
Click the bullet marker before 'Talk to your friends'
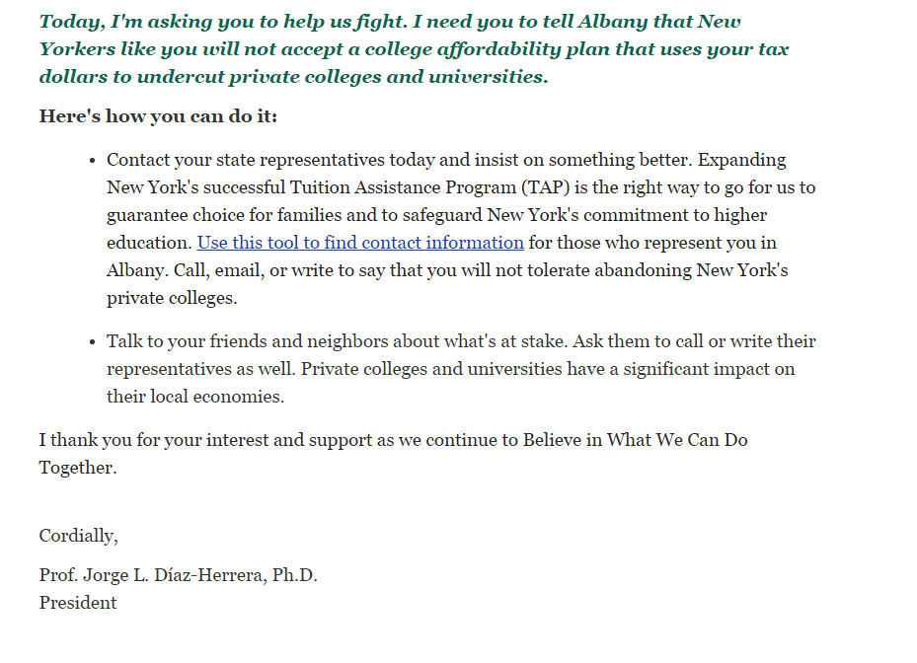pyautogui.click(x=92, y=341)
